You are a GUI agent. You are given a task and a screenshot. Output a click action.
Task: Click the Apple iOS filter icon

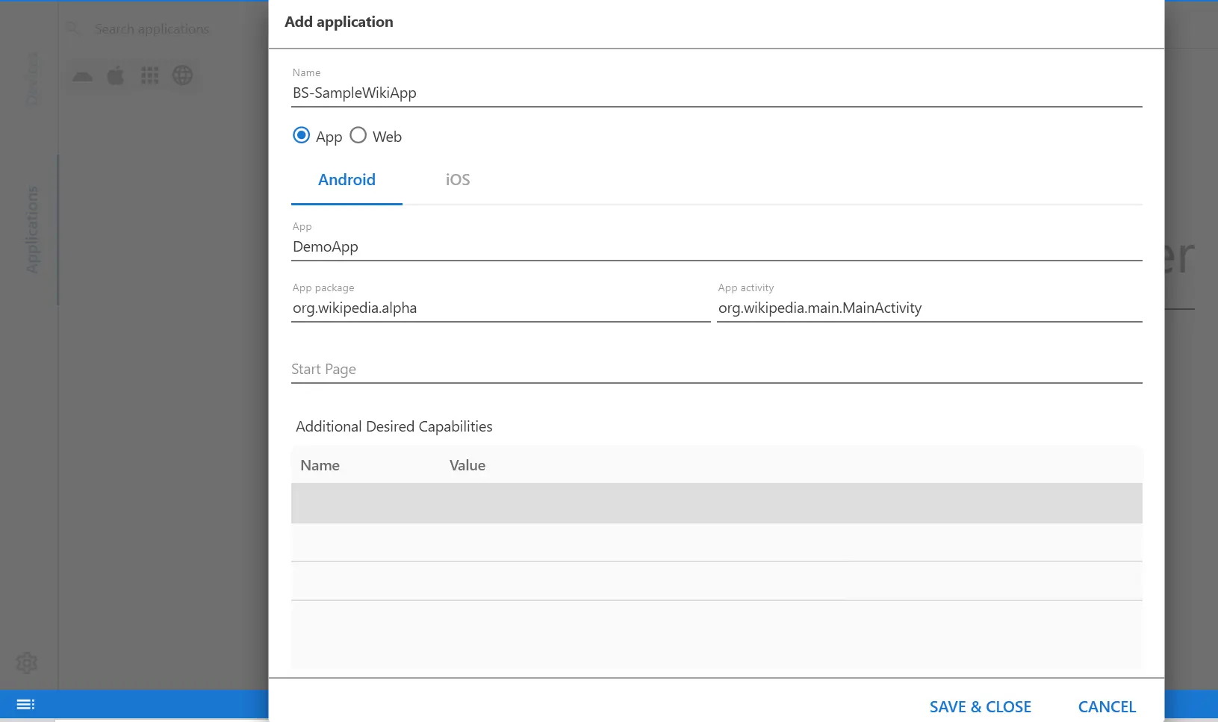116,75
